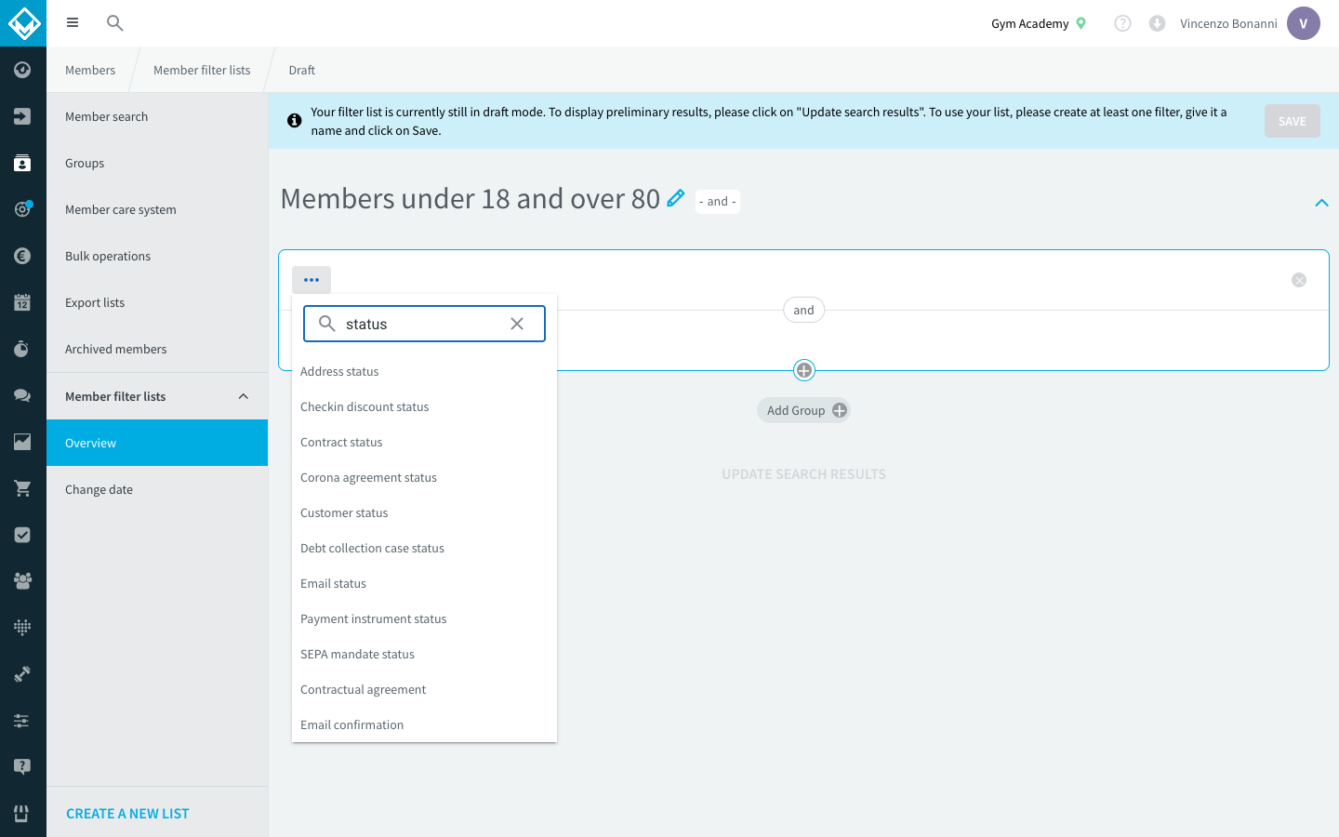Open the people group icon in sidebar

click(x=22, y=581)
